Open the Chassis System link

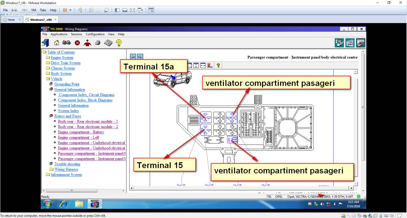coord(63,68)
